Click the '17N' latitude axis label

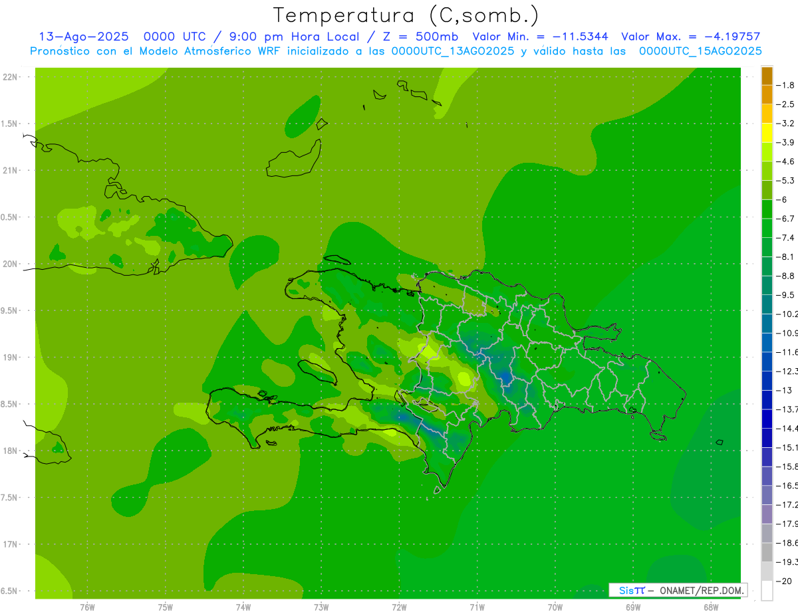coord(9,544)
